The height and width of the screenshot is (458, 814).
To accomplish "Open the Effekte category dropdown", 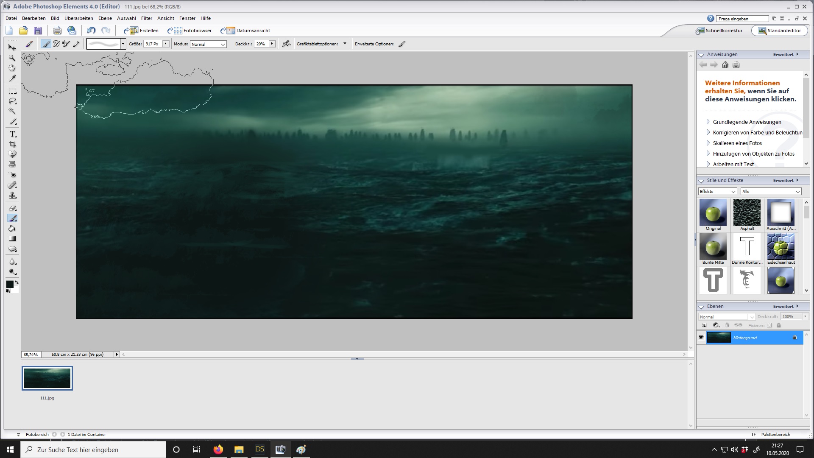I will (717, 192).
